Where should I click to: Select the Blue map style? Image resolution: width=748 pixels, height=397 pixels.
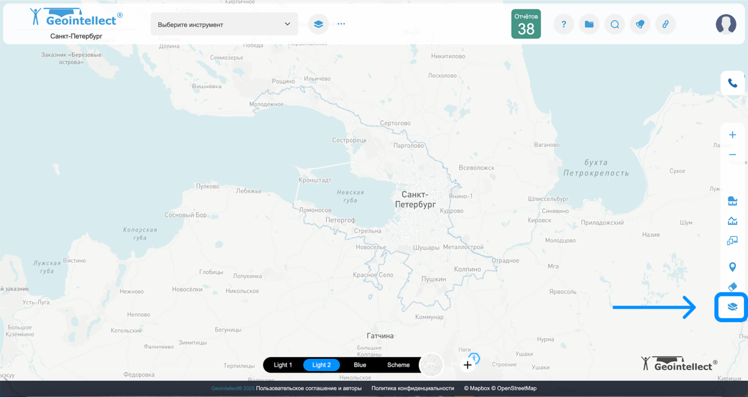360,365
